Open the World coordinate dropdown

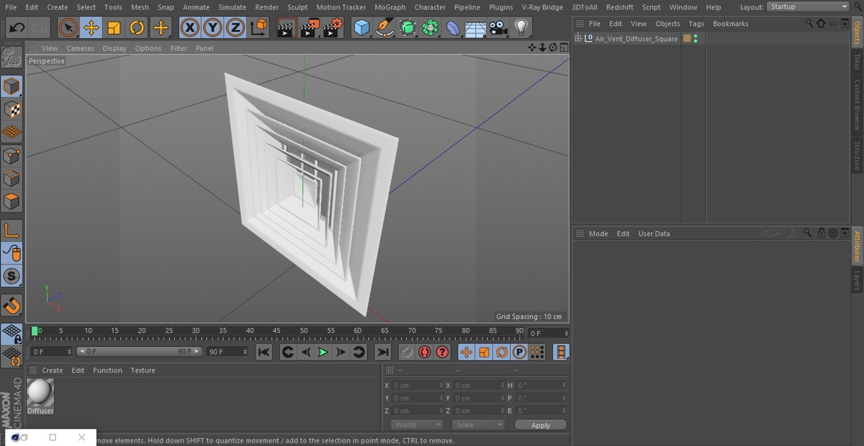417,425
